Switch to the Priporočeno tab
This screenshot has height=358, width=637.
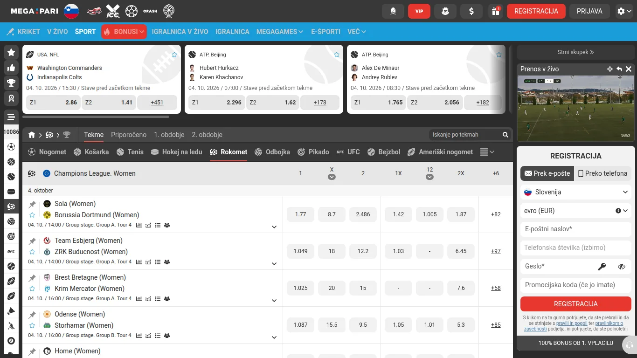[x=129, y=135]
